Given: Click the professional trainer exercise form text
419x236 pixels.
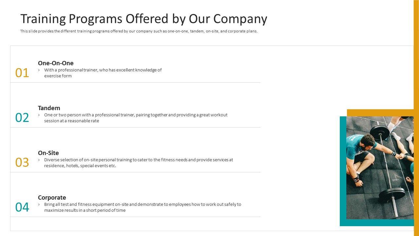Looking at the screenshot, I should coord(103,73).
